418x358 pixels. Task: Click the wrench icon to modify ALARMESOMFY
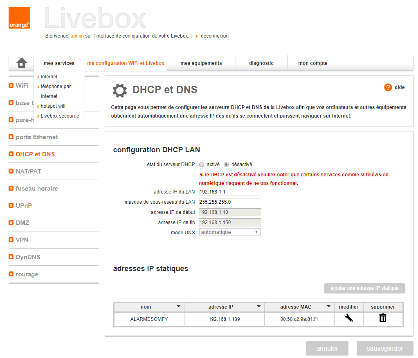(x=348, y=318)
